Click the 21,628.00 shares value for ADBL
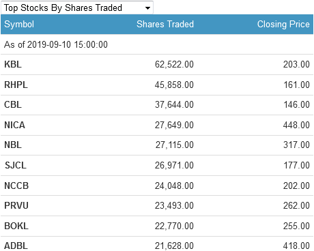Viewport: 314px width, 251px height. pyautogui.click(x=174, y=246)
